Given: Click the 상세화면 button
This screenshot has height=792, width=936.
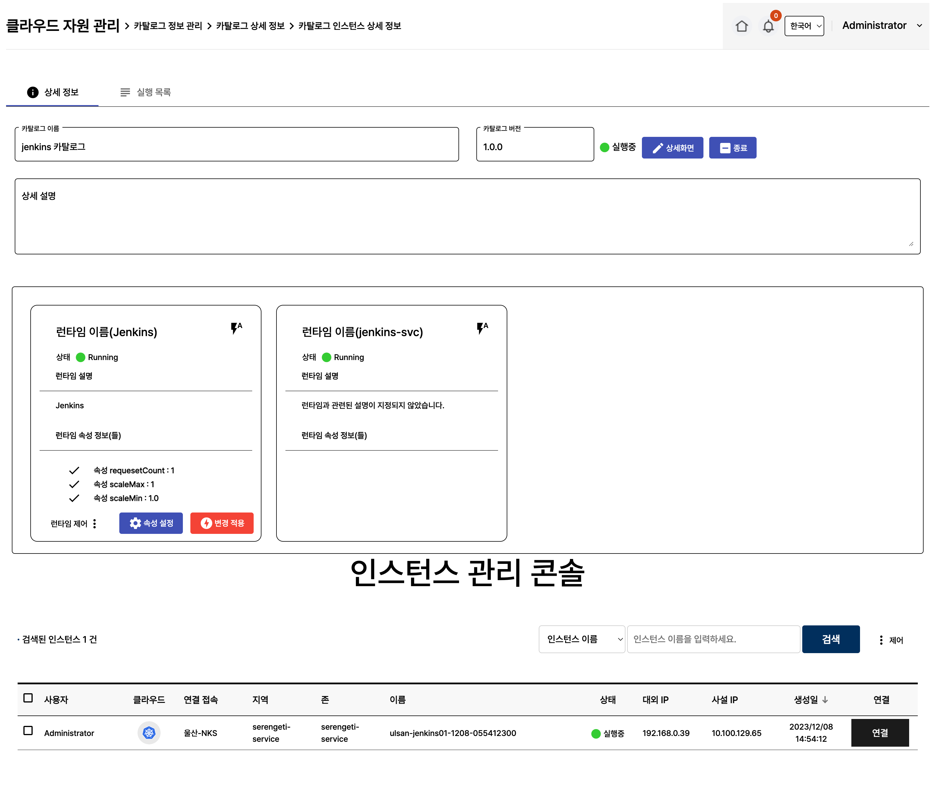Looking at the screenshot, I should tap(672, 148).
